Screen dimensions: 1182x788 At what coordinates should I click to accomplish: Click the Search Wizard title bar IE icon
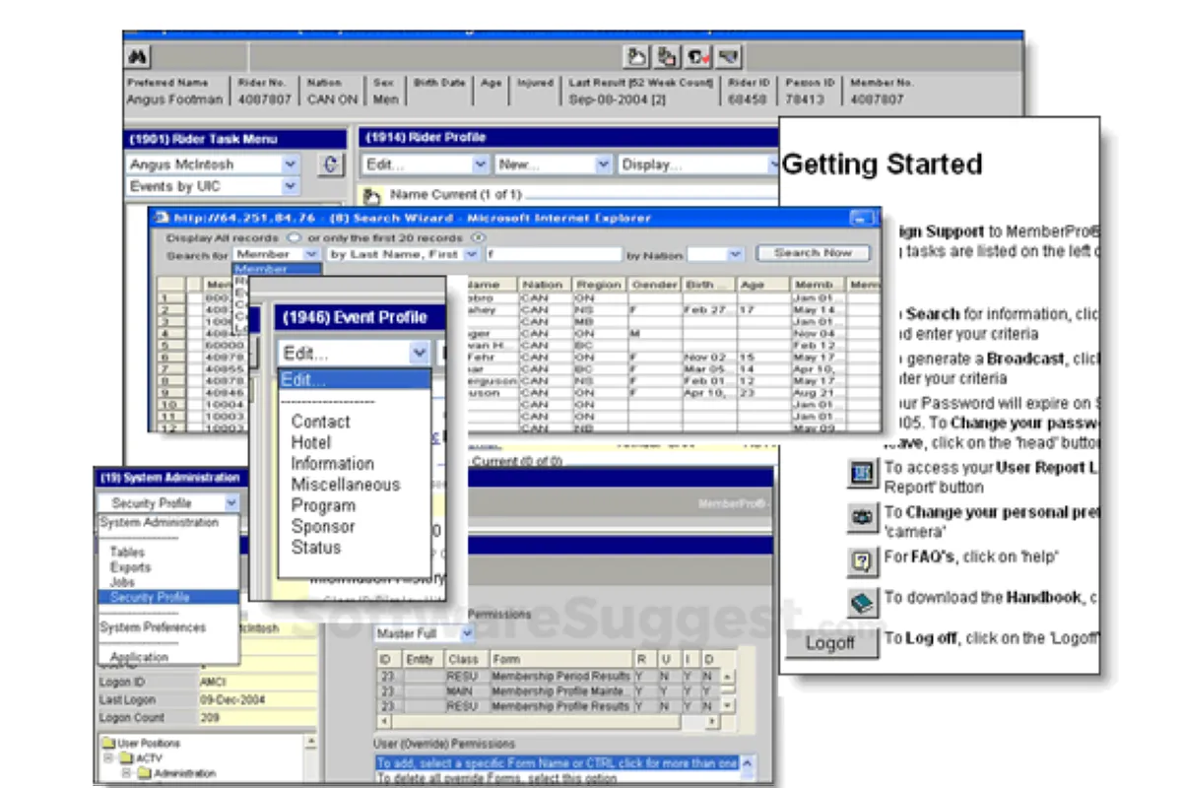(162, 218)
